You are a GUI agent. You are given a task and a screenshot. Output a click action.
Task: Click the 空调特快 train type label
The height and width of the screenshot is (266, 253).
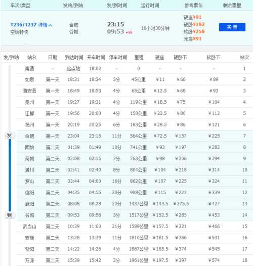tap(19, 32)
